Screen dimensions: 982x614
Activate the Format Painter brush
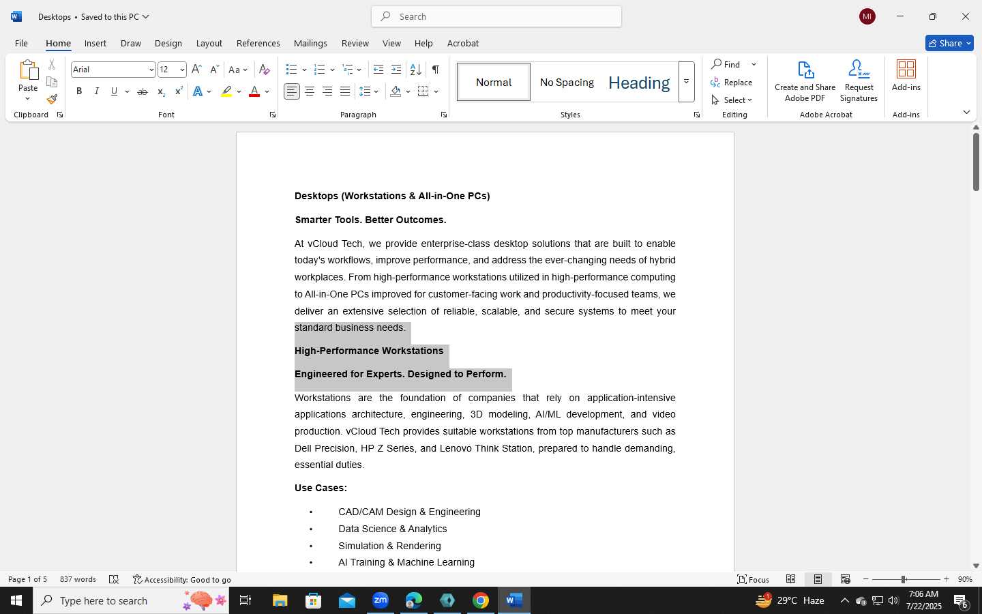(52, 100)
